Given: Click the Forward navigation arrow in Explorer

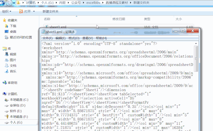Looking at the screenshot, I should 9,3.
